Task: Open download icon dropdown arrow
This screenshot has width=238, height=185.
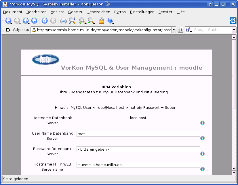Action: coord(113,23)
